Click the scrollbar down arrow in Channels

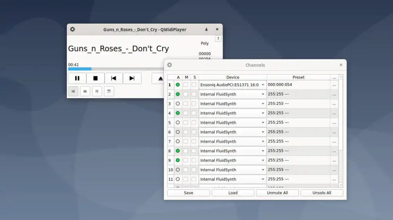click(x=341, y=185)
